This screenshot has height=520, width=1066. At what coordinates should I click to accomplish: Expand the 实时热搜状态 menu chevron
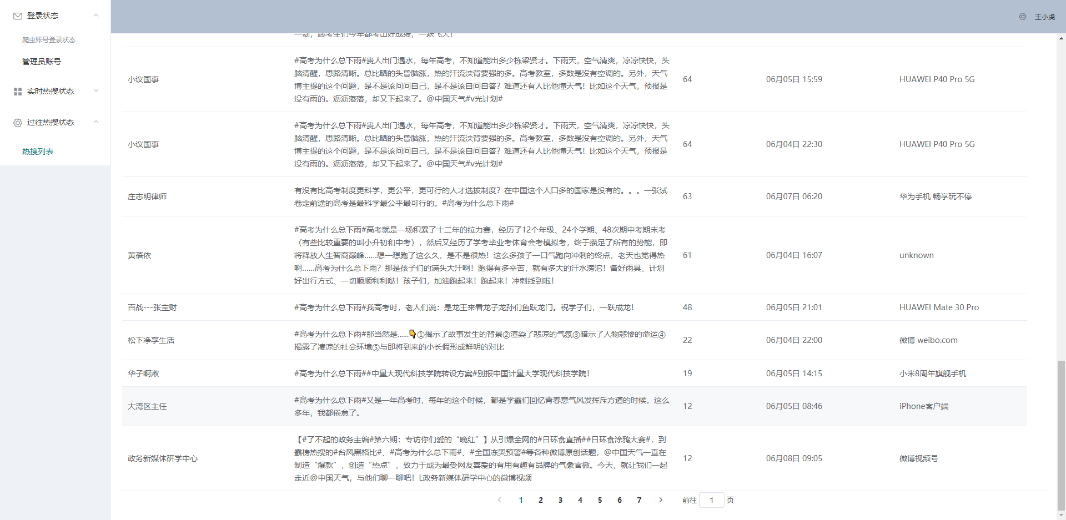(x=96, y=90)
